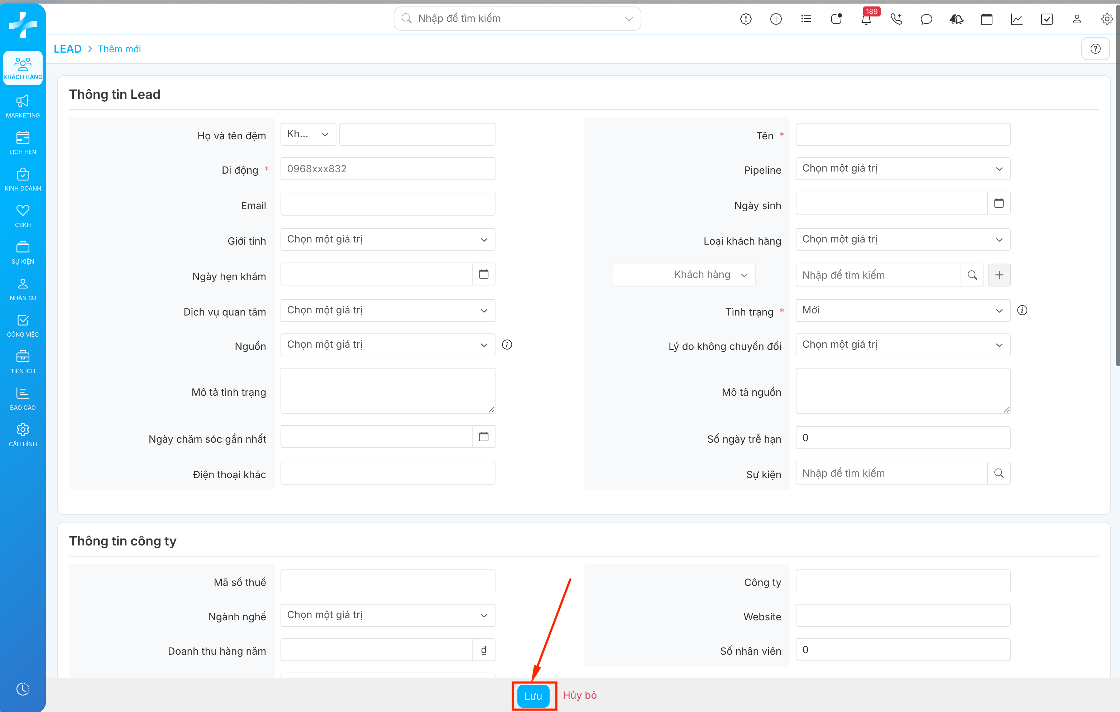Image resolution: width=1120 pixels, height=712 pixels.
Task: Click the search icon beside Sự kiện field
Action: [x=999, y=473]
